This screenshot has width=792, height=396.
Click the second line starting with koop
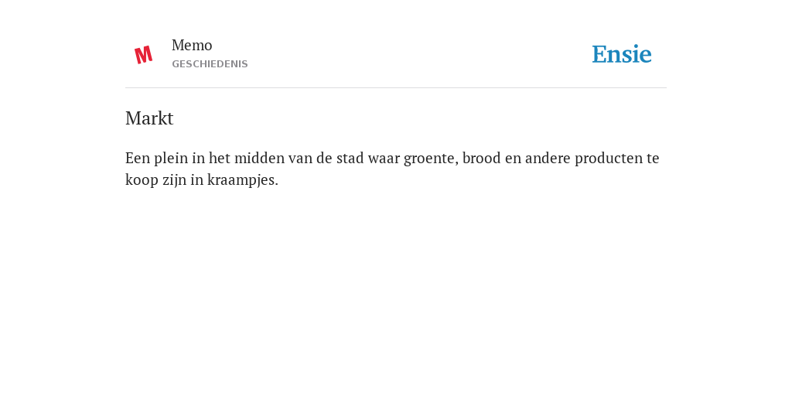[202, 179]
